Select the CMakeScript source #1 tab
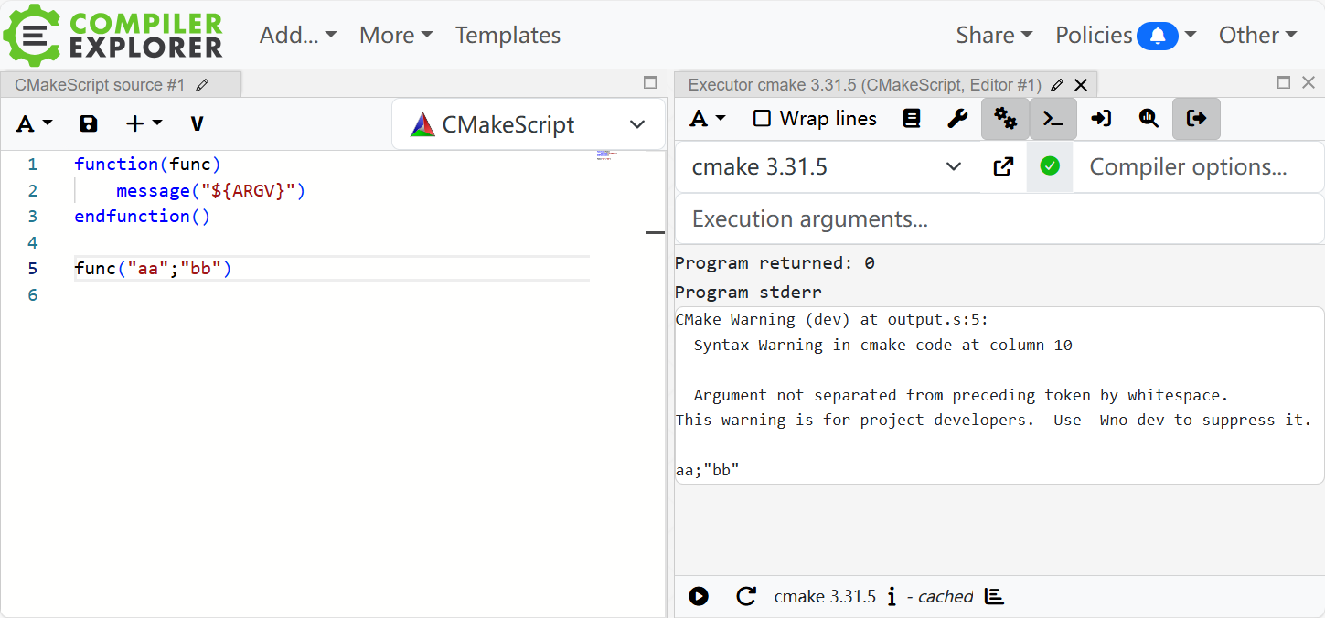 (101, 85)
